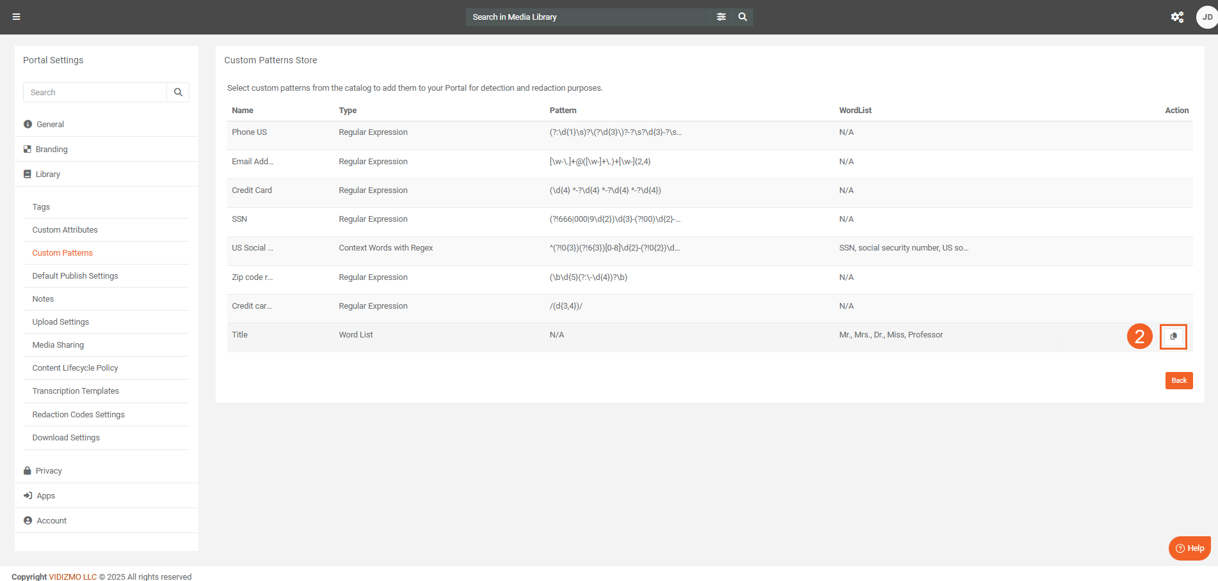Open the Help chat widget
Viewport: 1218px width, 581px height.
click(x=1190, y=548)
